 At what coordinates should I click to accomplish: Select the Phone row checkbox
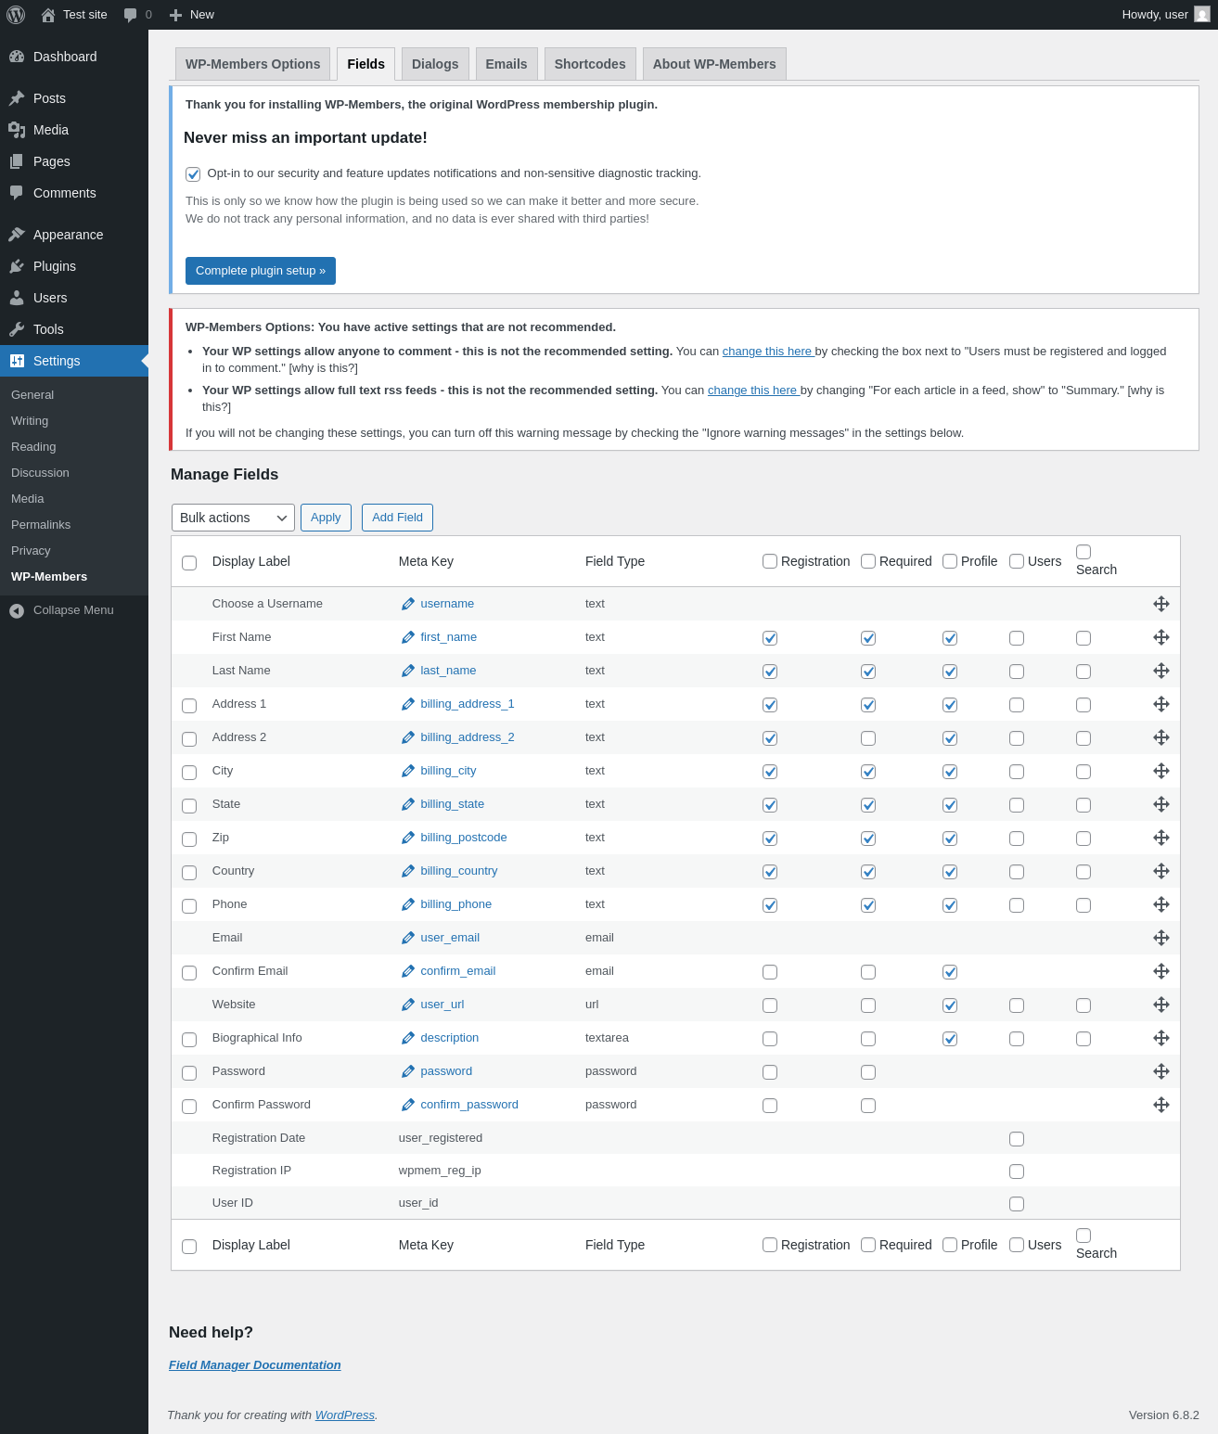(x=189, y=906)
